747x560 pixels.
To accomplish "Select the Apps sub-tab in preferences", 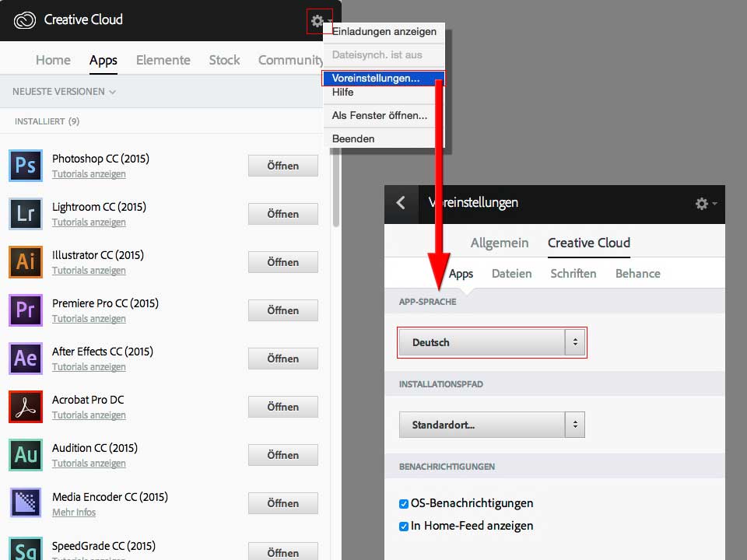I will pos(461,274).
